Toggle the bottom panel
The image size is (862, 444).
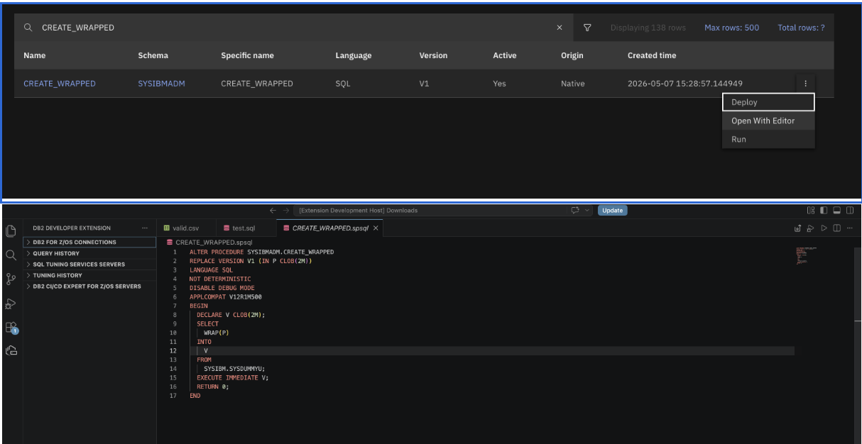point(836,211)
